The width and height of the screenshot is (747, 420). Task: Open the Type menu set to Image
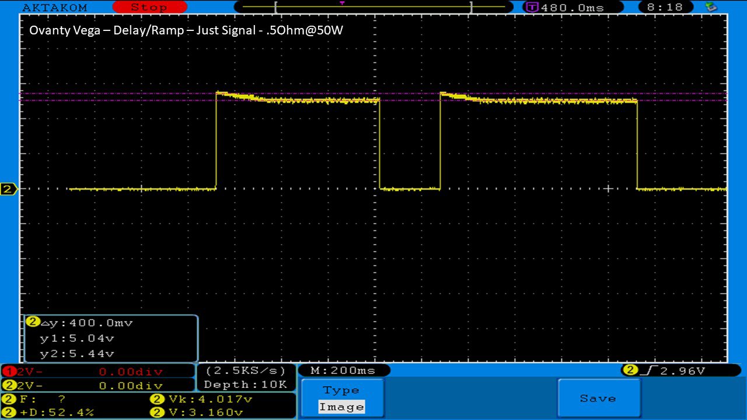341,398
